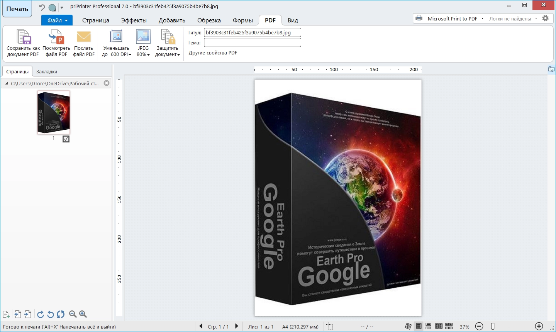Switch to the Закладки panel tab

pos(47,72)
